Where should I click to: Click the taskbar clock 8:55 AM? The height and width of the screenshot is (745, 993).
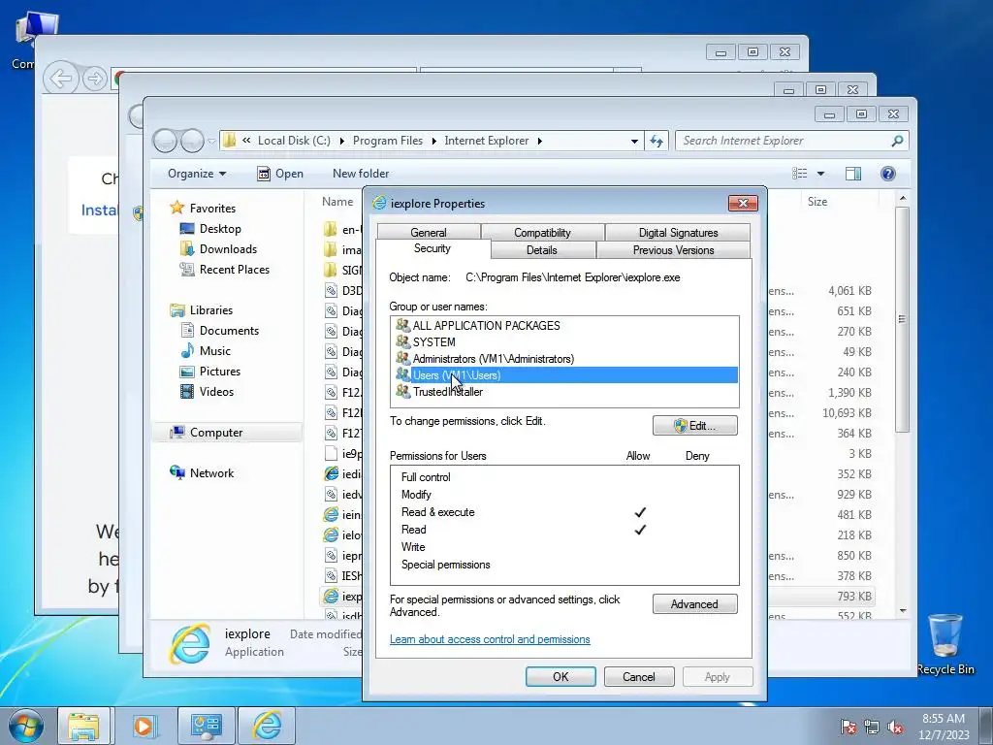[x=943, y=719]
